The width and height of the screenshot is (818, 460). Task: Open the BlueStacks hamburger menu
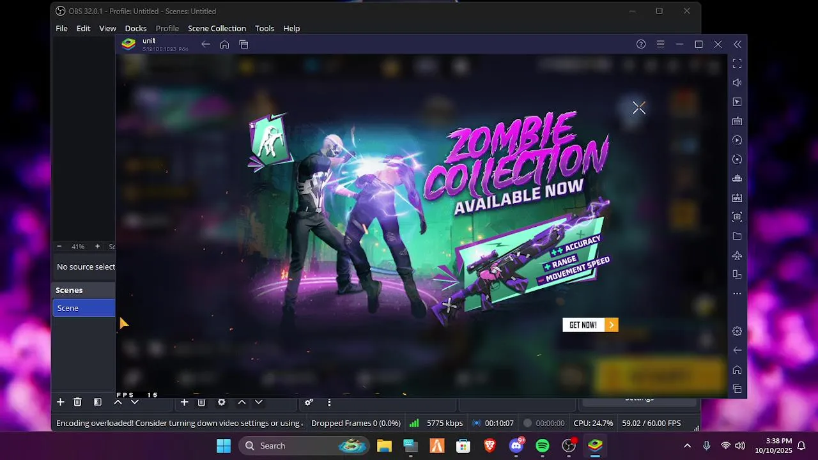[660, 44]
